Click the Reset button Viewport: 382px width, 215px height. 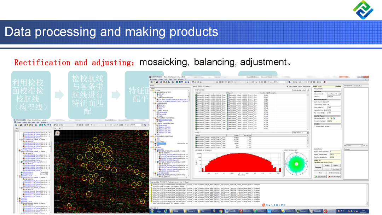coord(320,173)
